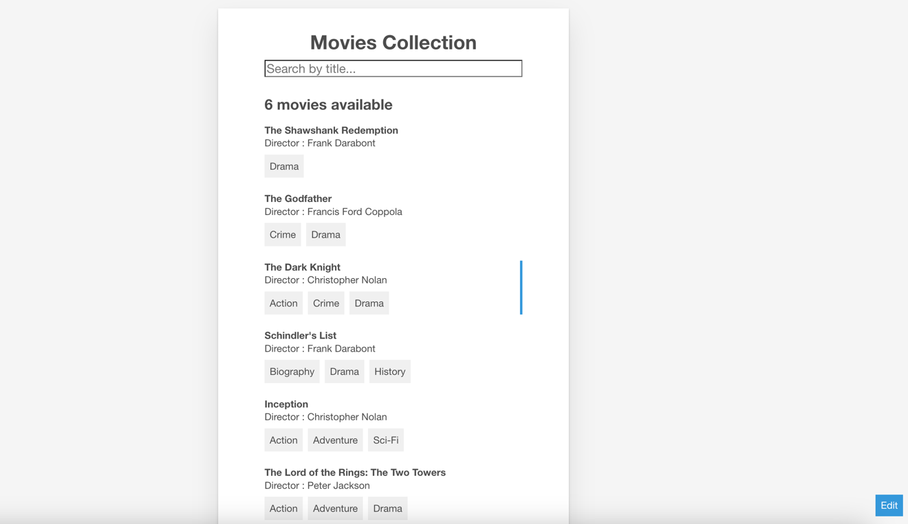Viewport: 908px width, 524px height.
Task: Click the Adventure tag under Inception
Action: pos(335,440)
